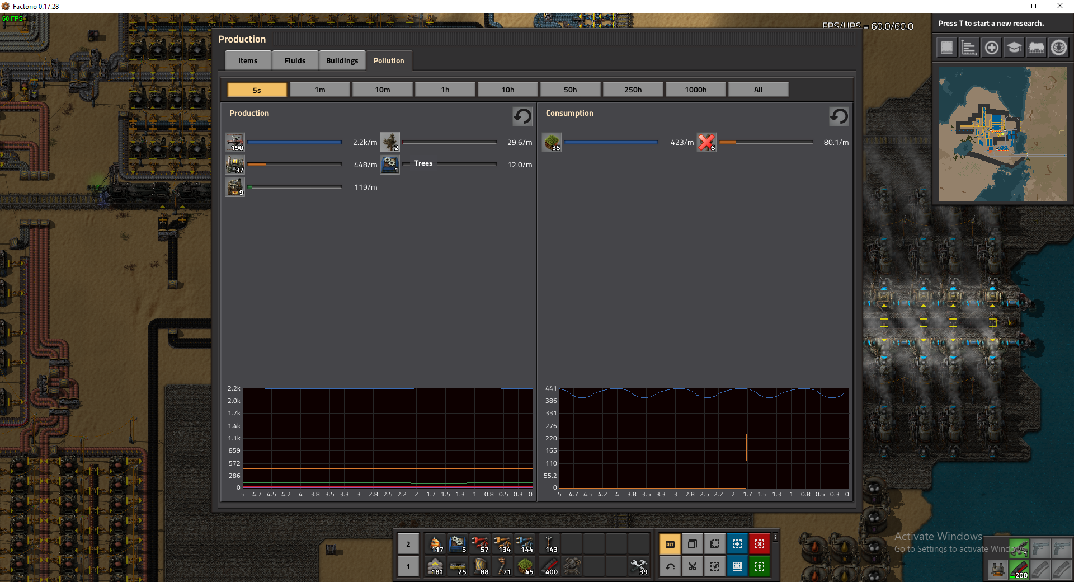Viewport: 1074px width, 582px height.
Task: Click the green upgrade planner shortcut
Action: tap(760, 566)
